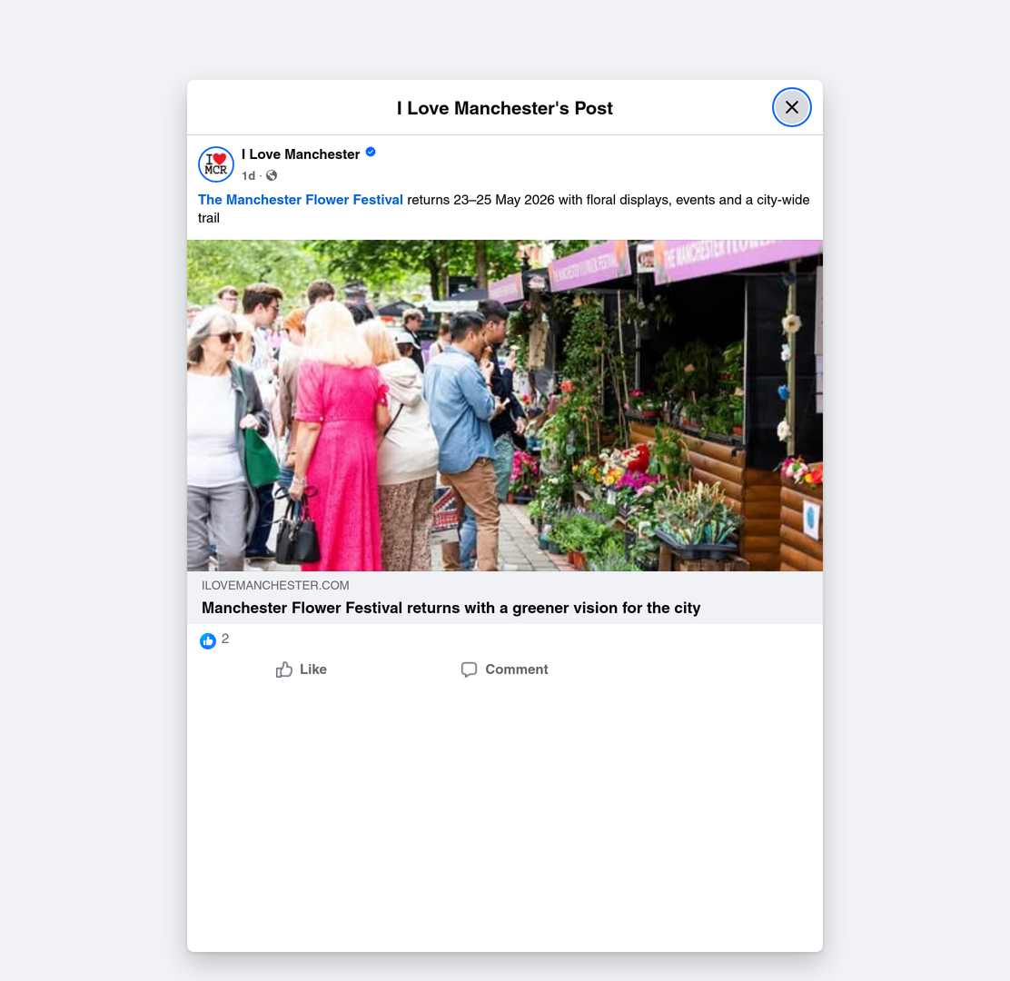Click the blue verified badge icon
Screen dimensions: 1010x981
[x=371, y=153]
